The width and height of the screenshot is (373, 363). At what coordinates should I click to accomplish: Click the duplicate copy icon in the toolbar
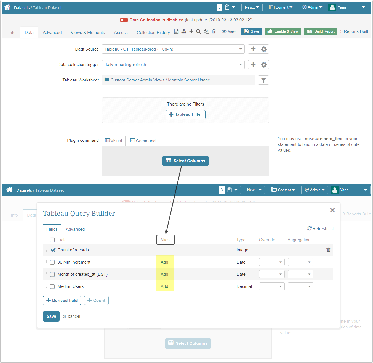(206, 31)
